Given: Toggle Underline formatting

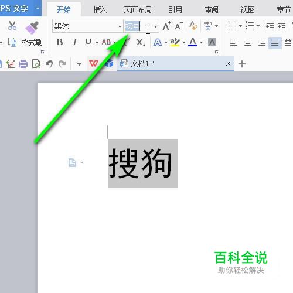Looking at the screenshot, I should pyautogui.click(x=88, y=42).
